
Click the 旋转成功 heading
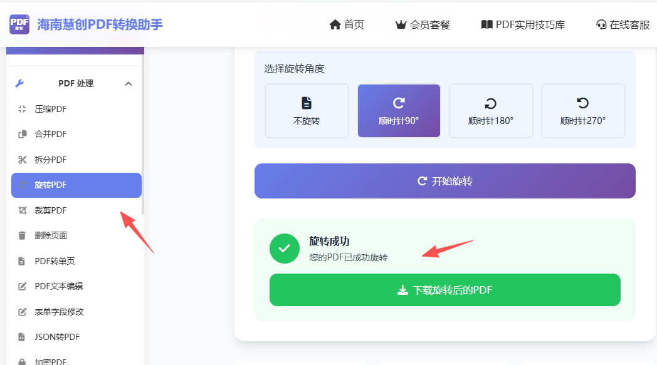click(329, 242)
